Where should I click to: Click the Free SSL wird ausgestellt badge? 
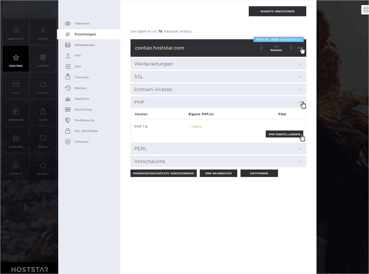[278, 39]
